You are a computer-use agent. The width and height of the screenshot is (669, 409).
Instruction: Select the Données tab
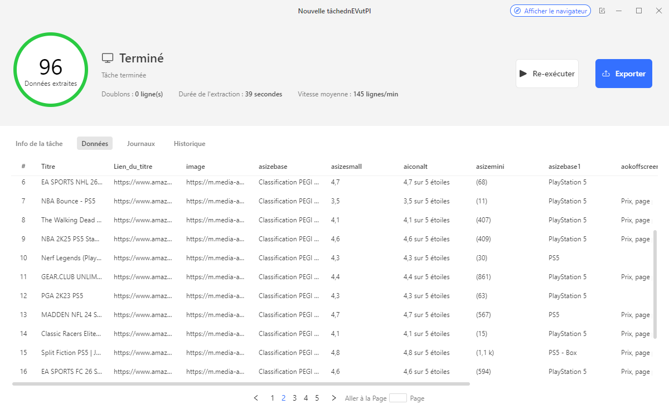click(x=95, y=144)
